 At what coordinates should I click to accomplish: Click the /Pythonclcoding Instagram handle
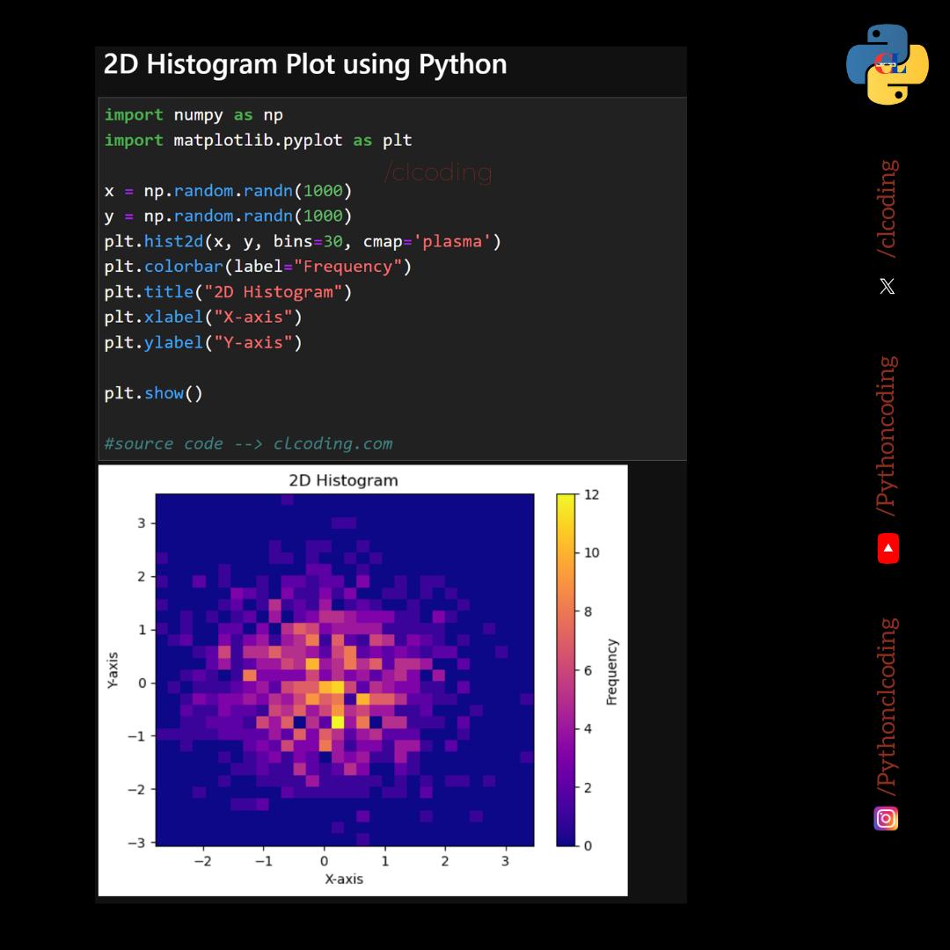888,707
